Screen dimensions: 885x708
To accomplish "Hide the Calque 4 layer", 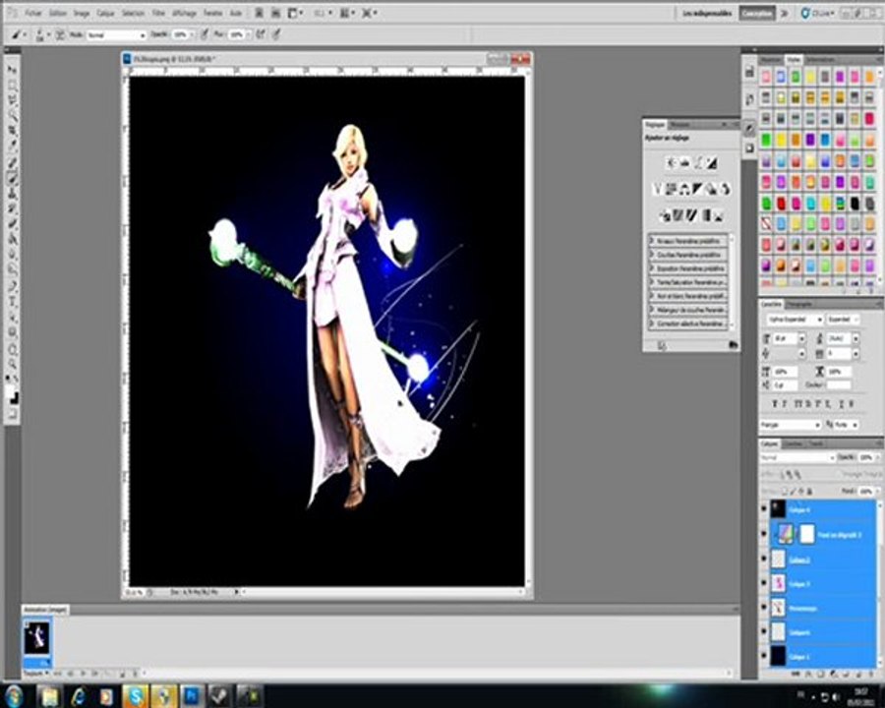I will click(x=764, y=509).
